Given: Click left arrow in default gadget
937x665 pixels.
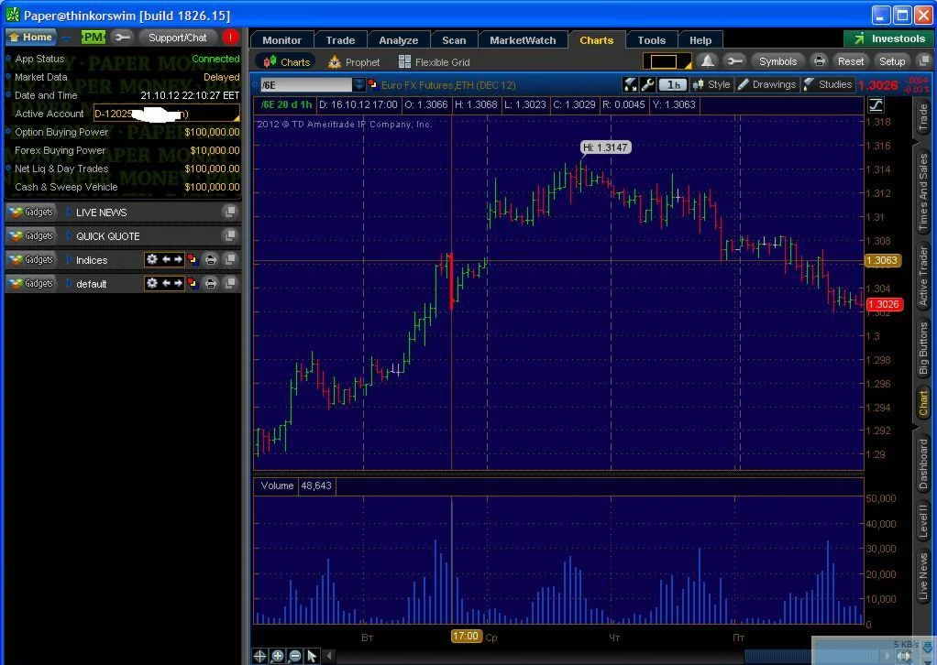Looking at the screenshot, I should pyautogui.click(x=167, y=283).
